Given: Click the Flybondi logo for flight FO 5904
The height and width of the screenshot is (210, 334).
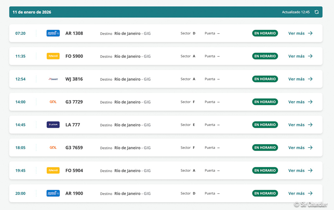Looking at the screenshot, I should pyautogui.click(x=53, y=170).
